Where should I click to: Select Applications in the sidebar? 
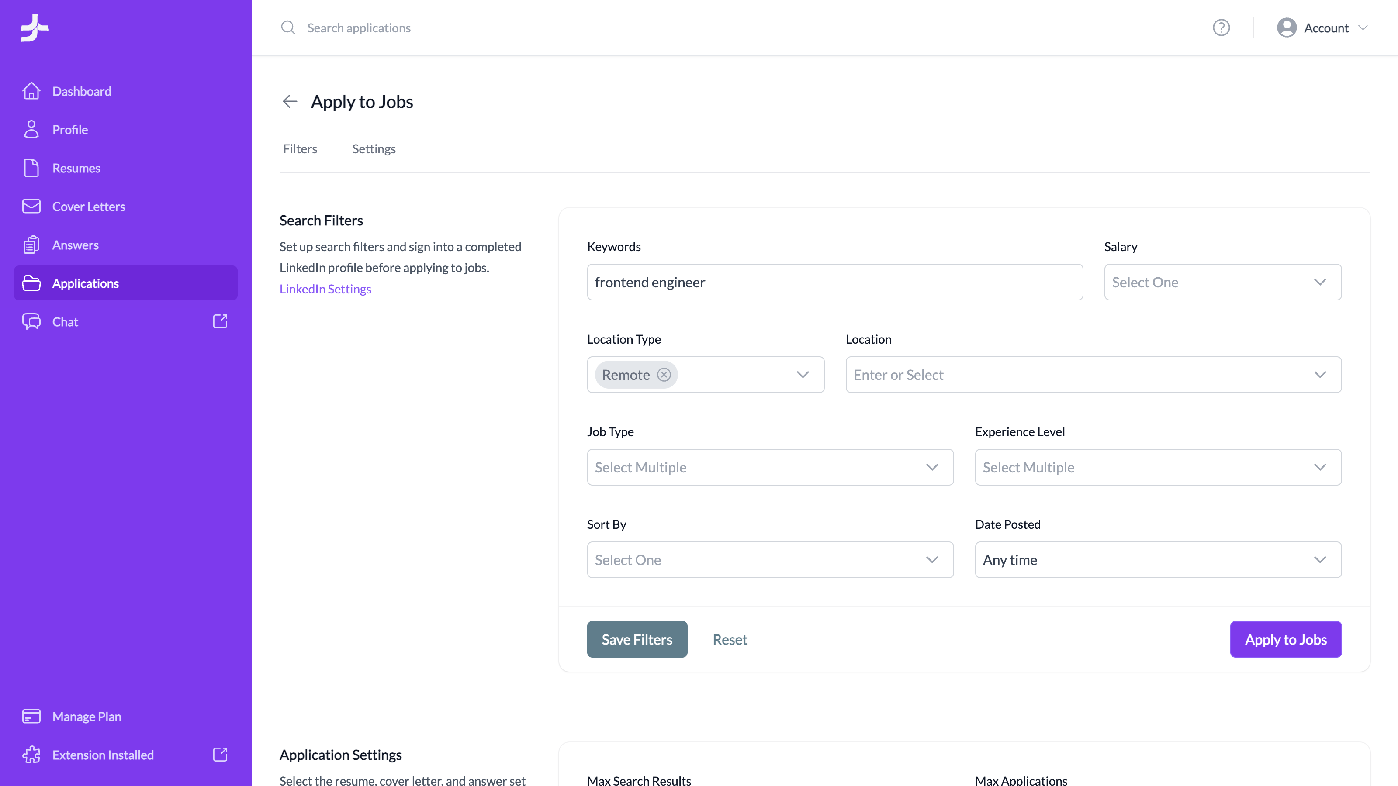pyautogui.click(x=126, y=283)
